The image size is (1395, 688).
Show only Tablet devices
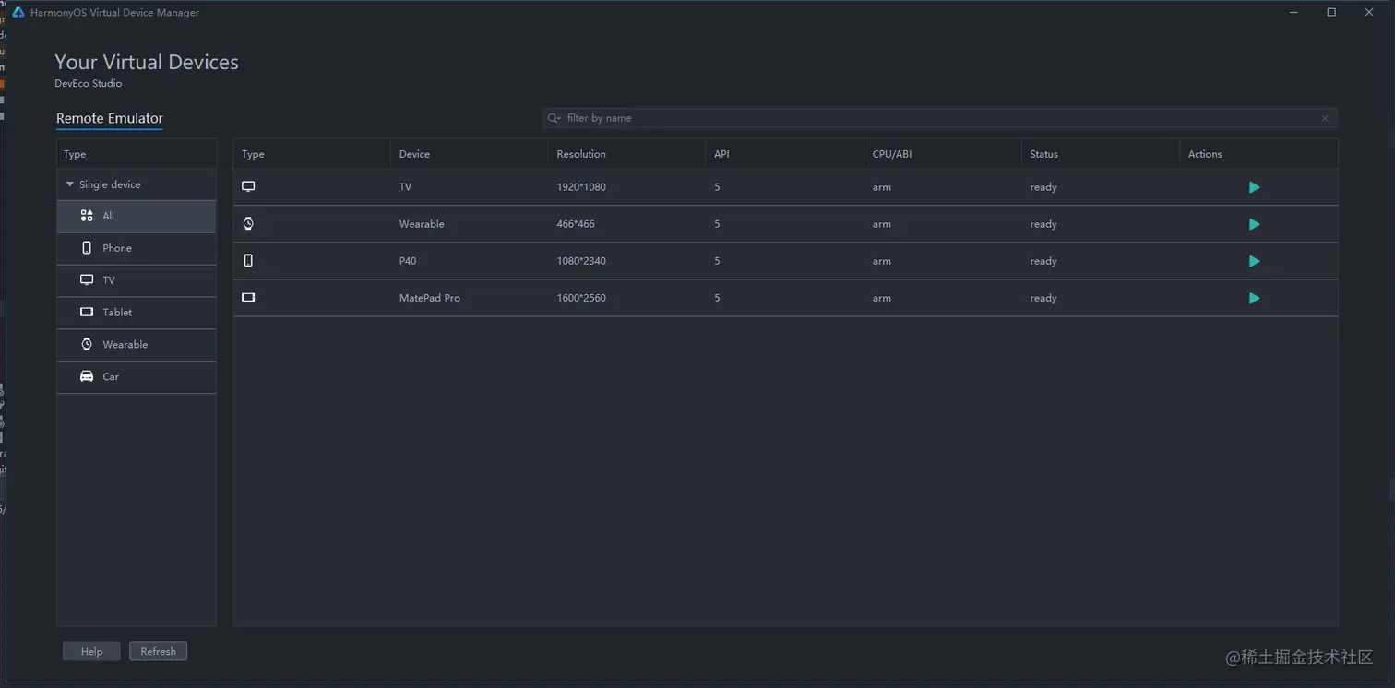[137, 313]
